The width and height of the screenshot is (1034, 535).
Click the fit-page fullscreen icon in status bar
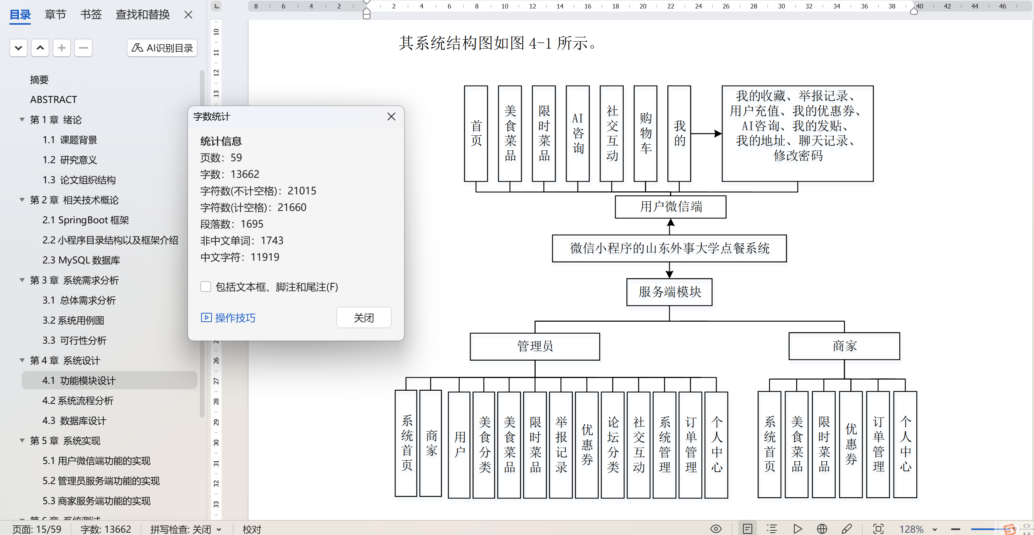point(878,528)
